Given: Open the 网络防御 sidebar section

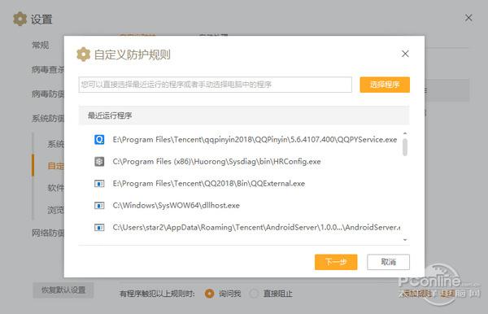Looking at the screenshot, I should (48, 233).
